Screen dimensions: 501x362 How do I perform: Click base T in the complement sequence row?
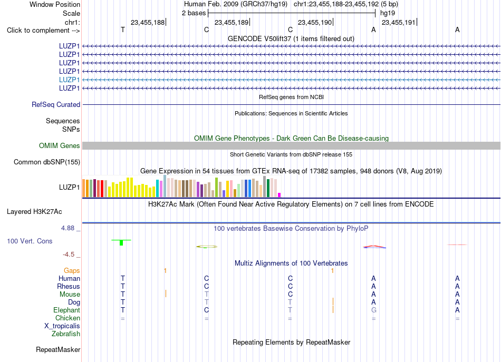123,30
